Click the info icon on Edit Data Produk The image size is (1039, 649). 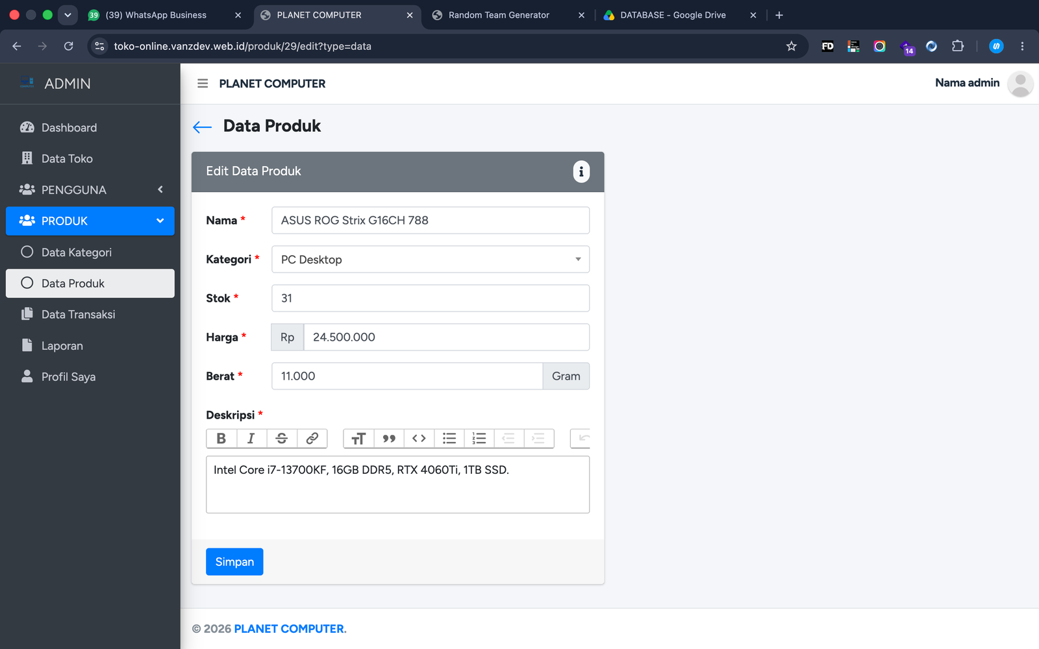pyautogui.click(x=581, y=171)
